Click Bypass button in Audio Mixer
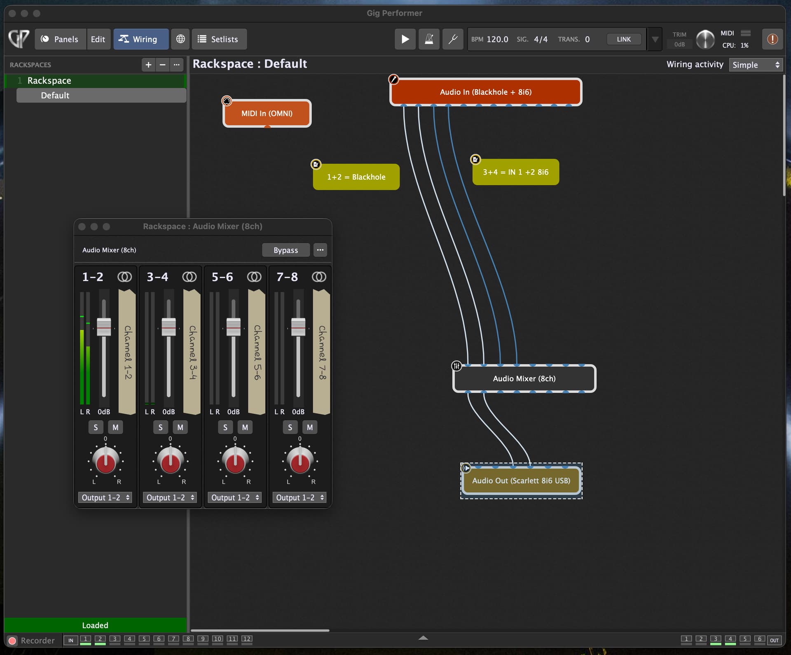This screenshot has height=655, width=791. 286,250
